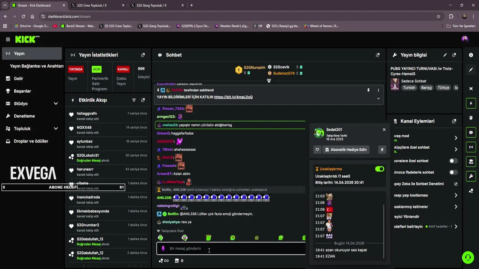Open Yayın Bağlantısı ve Anahtarı

[x=37, y=66]
